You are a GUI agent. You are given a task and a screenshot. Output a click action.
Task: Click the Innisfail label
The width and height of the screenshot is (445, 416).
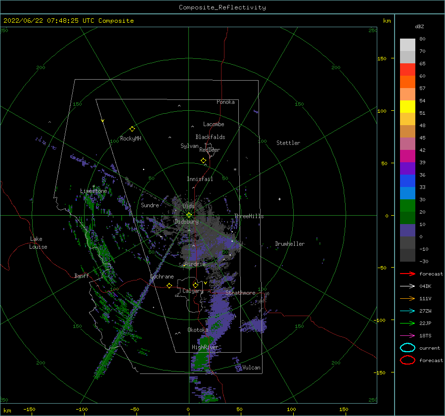(200, 179)
